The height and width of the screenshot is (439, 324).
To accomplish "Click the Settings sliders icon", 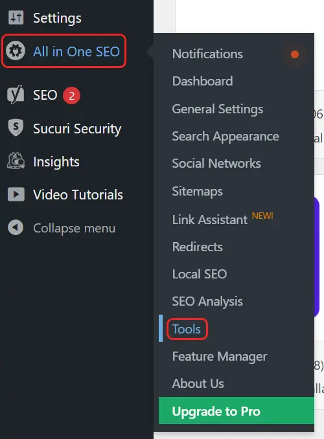I will click(16, 17).
